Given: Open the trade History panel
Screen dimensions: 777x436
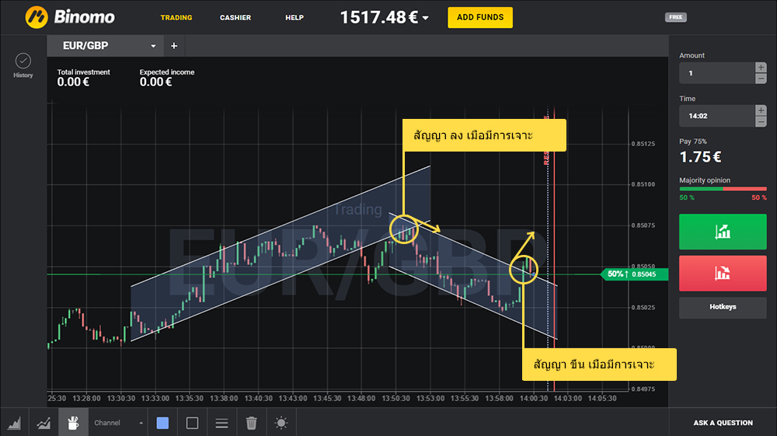Looking at the screenshot, I should [x=23, y=65].
